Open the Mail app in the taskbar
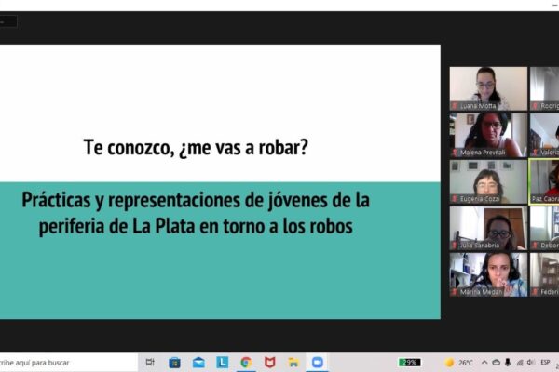The height and width of the screenshot is (372, 559). point(198,363)
